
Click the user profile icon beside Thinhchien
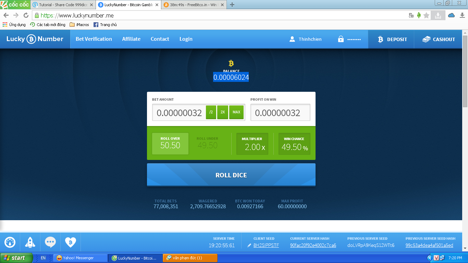292,39
